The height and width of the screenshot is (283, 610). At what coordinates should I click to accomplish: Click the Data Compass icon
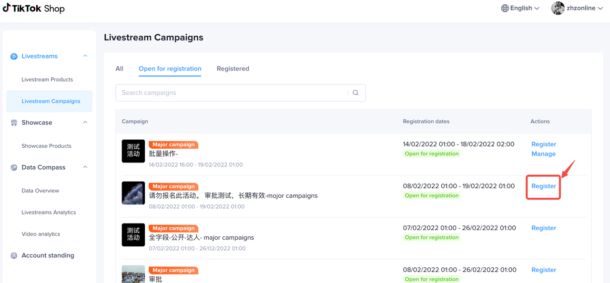pyautogui.click(x=14, y=168)
